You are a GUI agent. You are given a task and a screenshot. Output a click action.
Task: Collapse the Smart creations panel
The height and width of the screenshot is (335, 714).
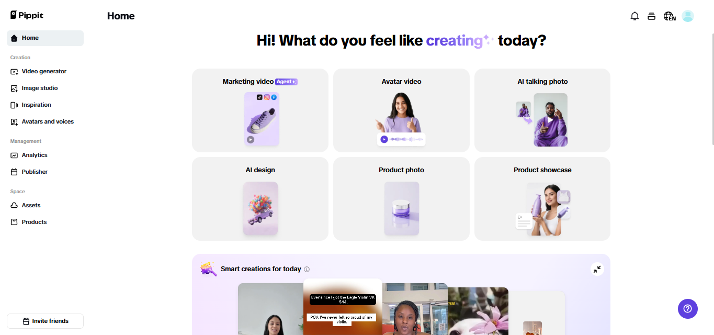tap(597, 269)
